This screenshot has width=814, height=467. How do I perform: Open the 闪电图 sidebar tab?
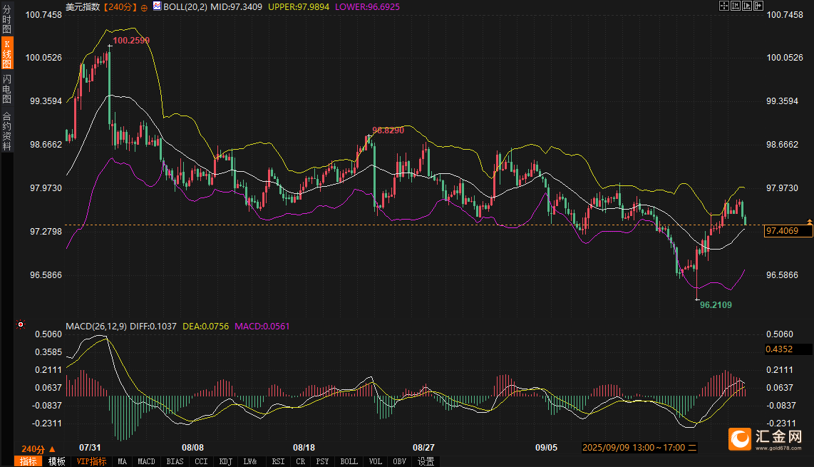pyautogui.click(x=6, y=89)
